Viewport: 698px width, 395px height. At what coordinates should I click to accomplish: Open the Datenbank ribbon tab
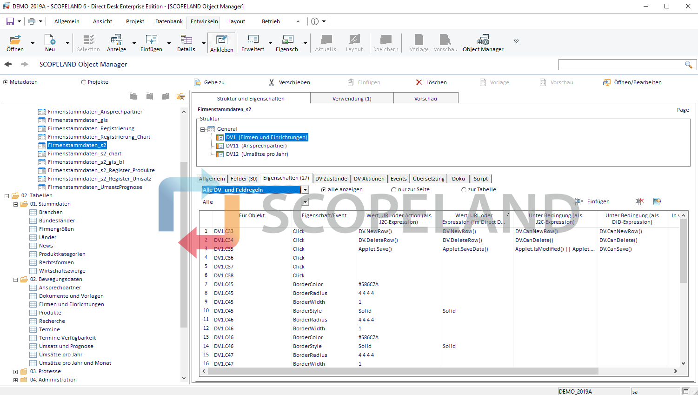[x=169, y=21]
